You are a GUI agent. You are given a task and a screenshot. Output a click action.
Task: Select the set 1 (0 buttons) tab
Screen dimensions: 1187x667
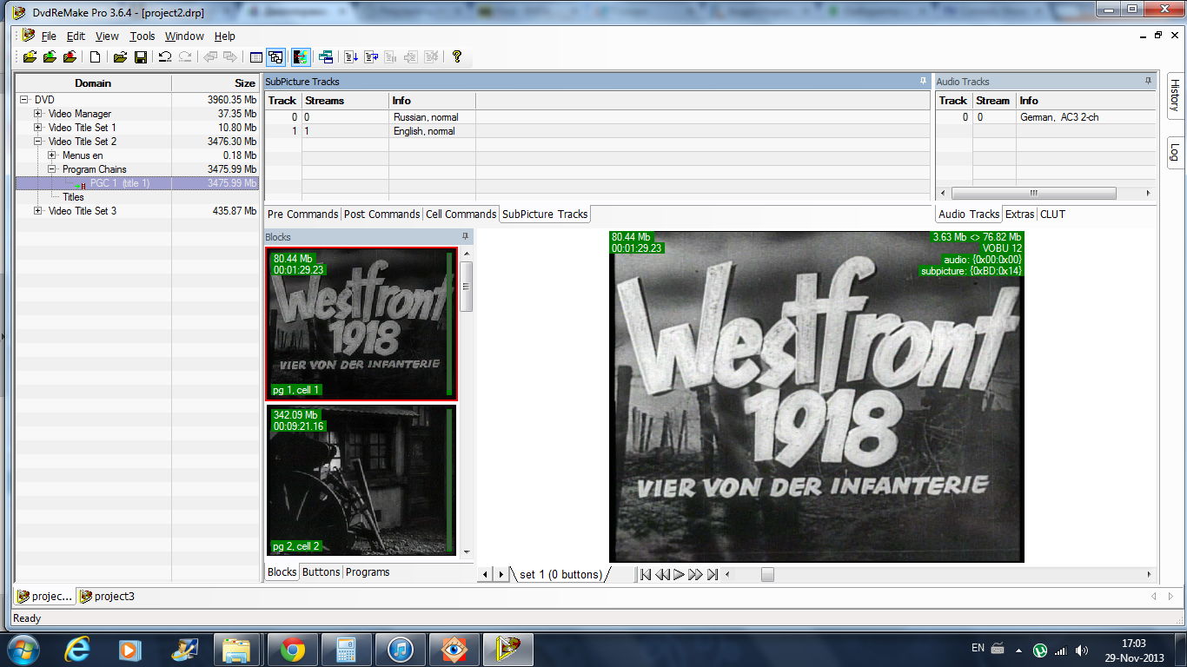coord(560,574)
